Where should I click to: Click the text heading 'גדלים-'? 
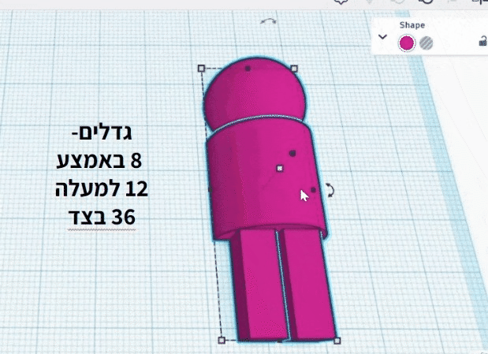point(102,133)
